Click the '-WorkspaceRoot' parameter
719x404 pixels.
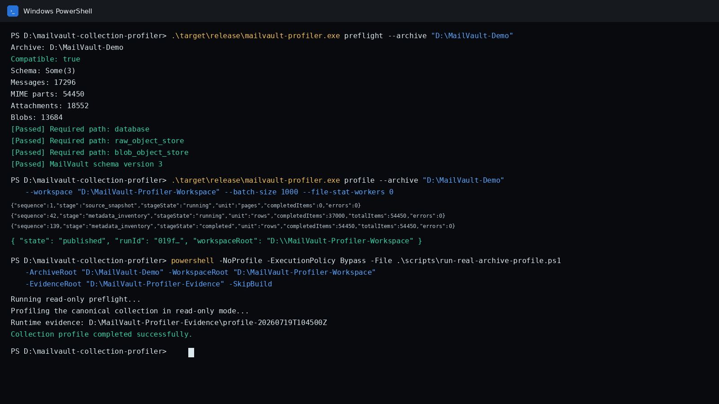click(198, 272)
